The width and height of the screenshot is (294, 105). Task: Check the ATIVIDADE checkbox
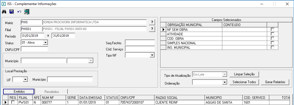(x=272, y=34)
